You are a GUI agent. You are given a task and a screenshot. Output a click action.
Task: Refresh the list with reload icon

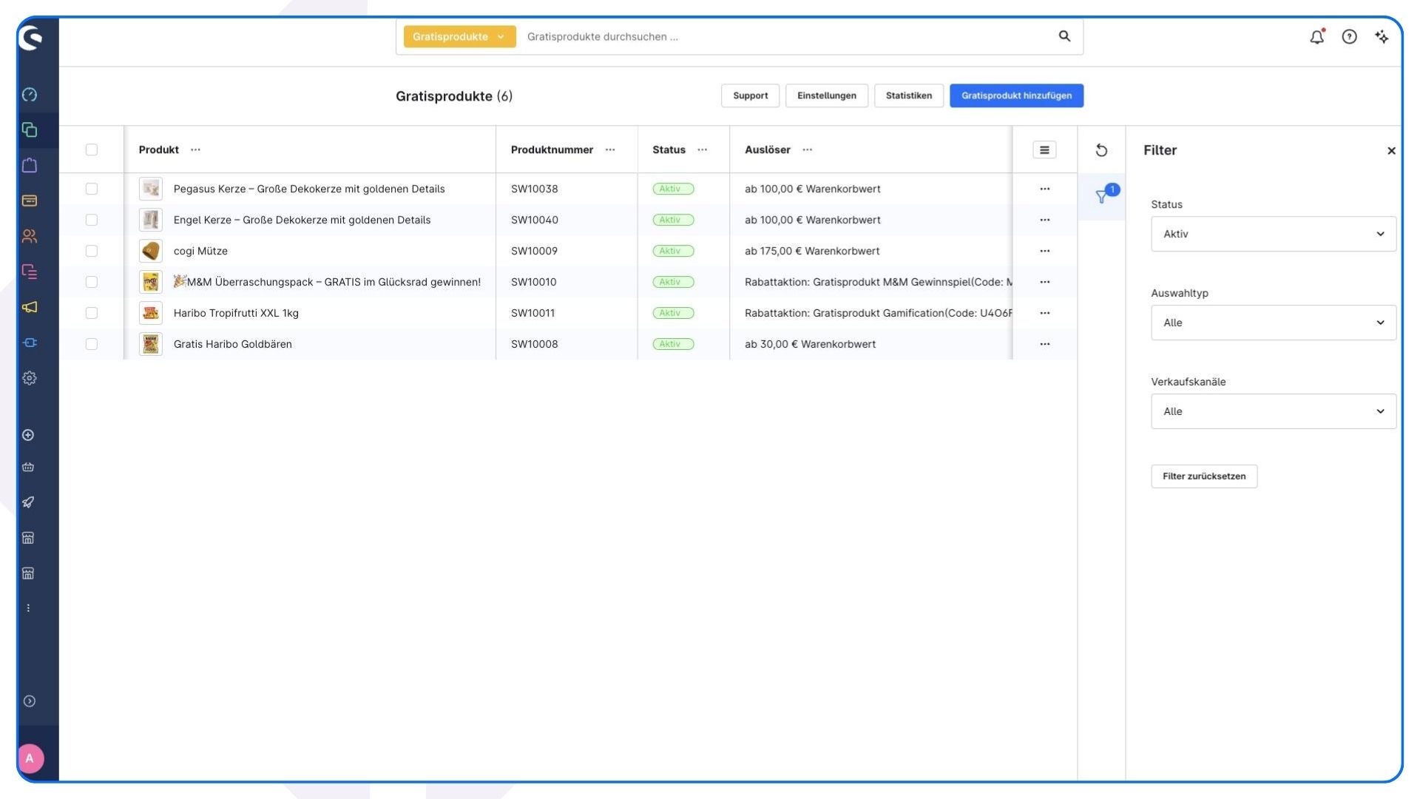pos(1101,150)
